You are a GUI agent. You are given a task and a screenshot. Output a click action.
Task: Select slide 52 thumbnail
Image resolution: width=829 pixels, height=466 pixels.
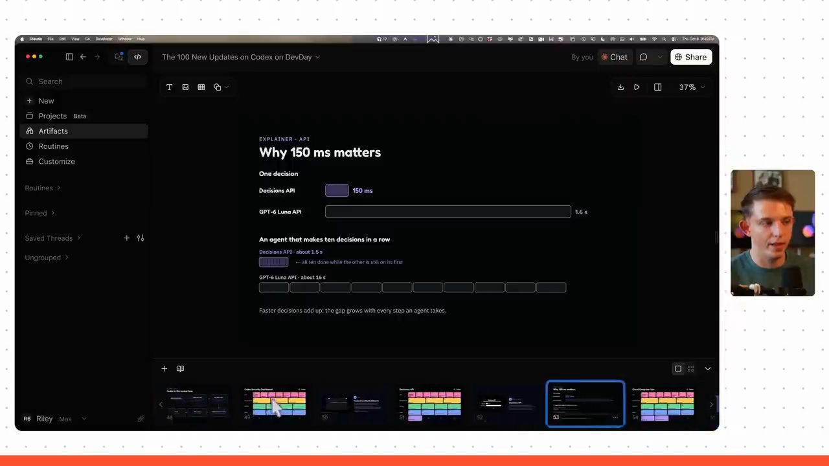[x=508, y=405]
